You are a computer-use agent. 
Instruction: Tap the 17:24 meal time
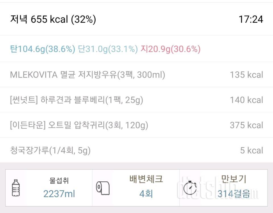click(251, 19)
